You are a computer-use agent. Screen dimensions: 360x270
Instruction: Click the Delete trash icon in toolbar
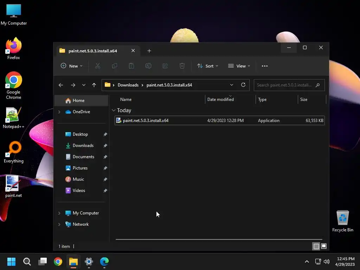click(x=182, y=66)
